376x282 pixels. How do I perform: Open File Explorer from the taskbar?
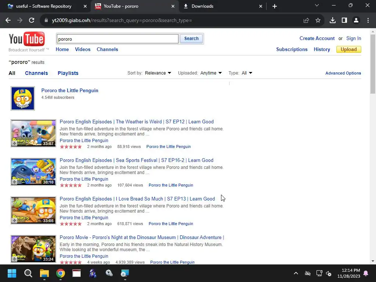click(44, 273)
